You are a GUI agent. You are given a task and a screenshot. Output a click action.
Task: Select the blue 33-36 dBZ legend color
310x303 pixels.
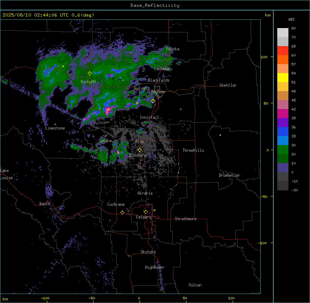click(283, 131)
